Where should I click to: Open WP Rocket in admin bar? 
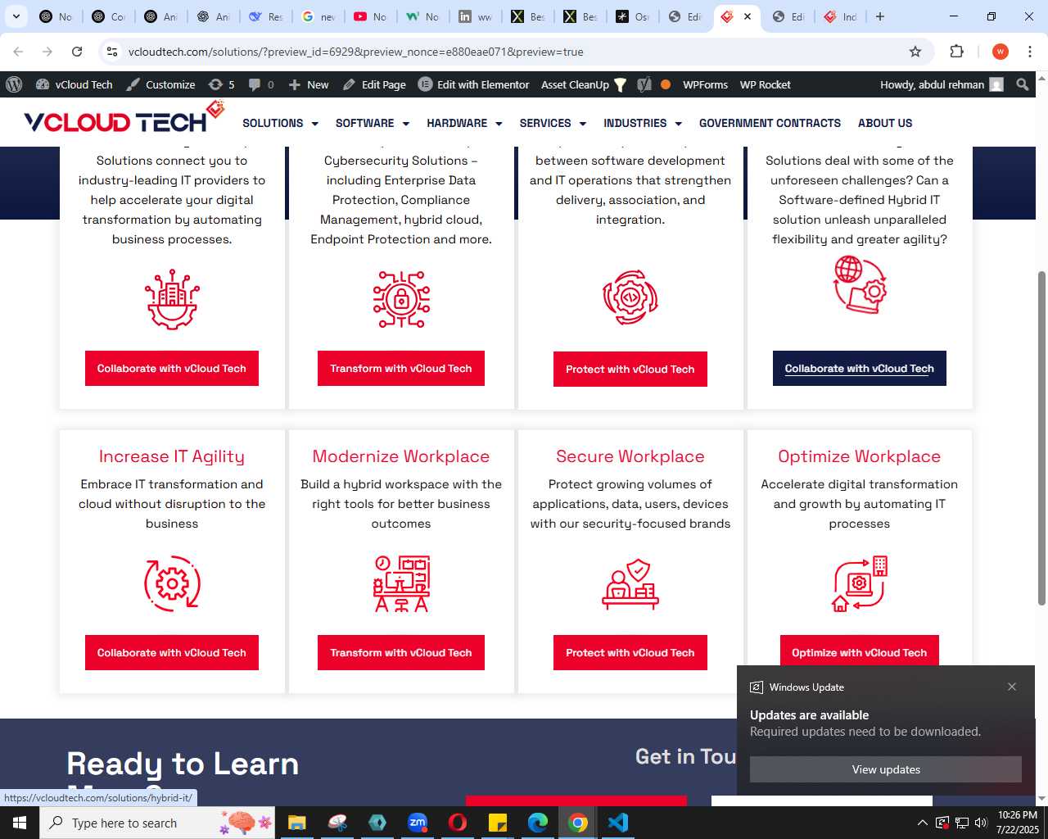click(765, 84)
